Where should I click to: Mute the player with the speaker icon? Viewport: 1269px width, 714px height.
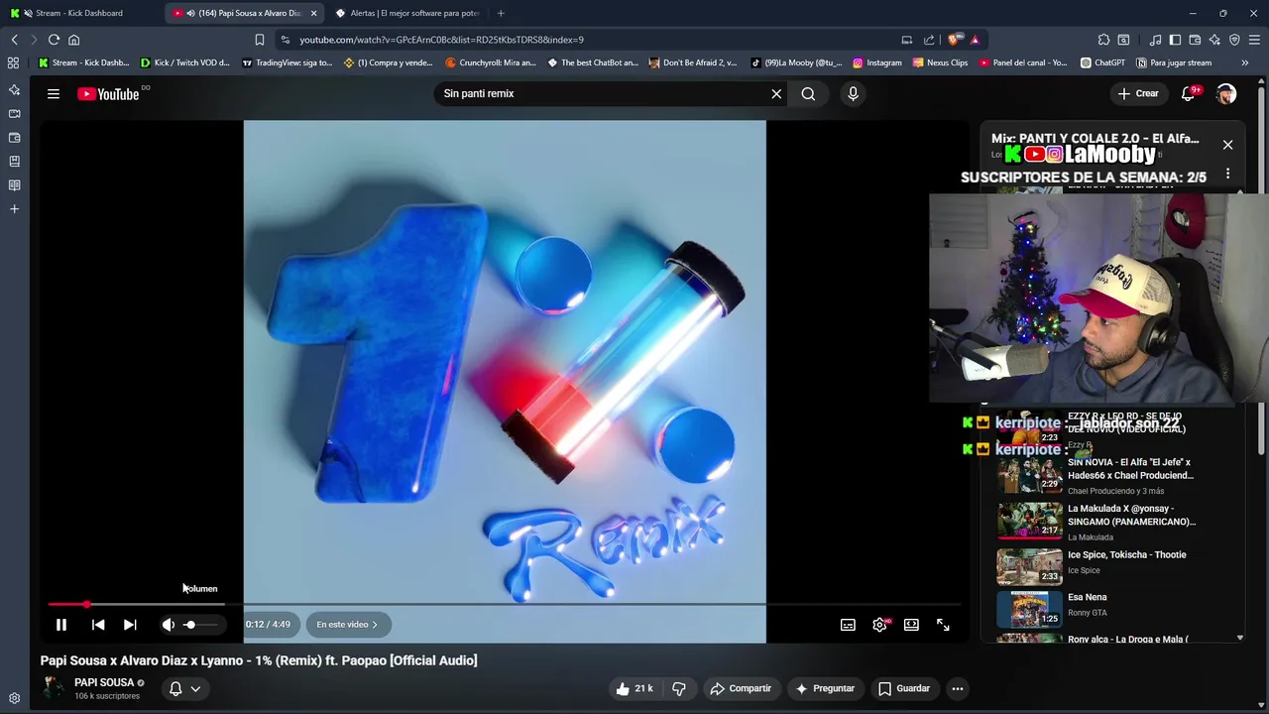(169, 625)
